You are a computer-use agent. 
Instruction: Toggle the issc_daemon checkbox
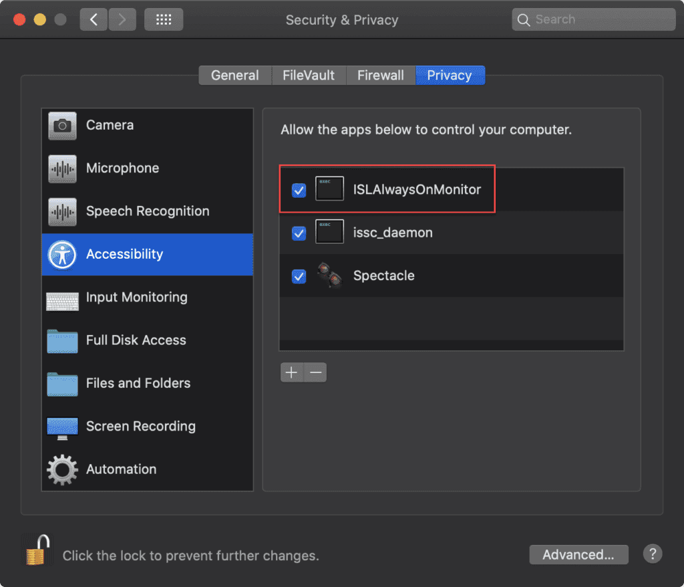299,233
